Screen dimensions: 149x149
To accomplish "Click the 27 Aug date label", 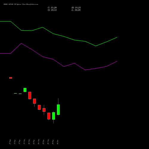I will [10, 142].
